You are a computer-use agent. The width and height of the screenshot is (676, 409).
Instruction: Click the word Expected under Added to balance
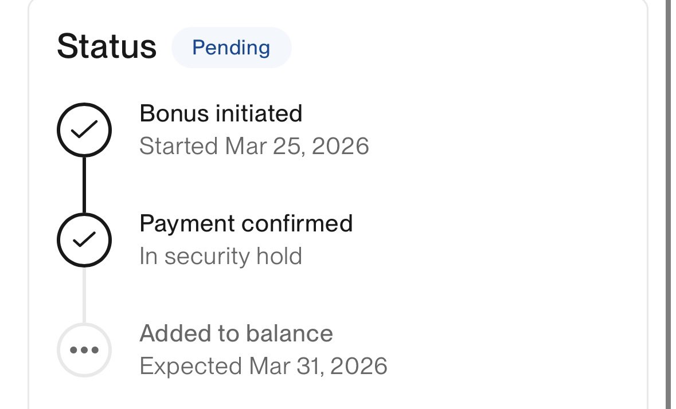click(x=190, y=365)
